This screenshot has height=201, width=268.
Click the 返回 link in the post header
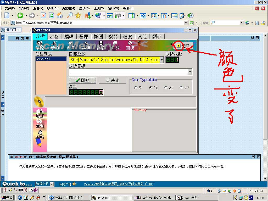point(256,157)
